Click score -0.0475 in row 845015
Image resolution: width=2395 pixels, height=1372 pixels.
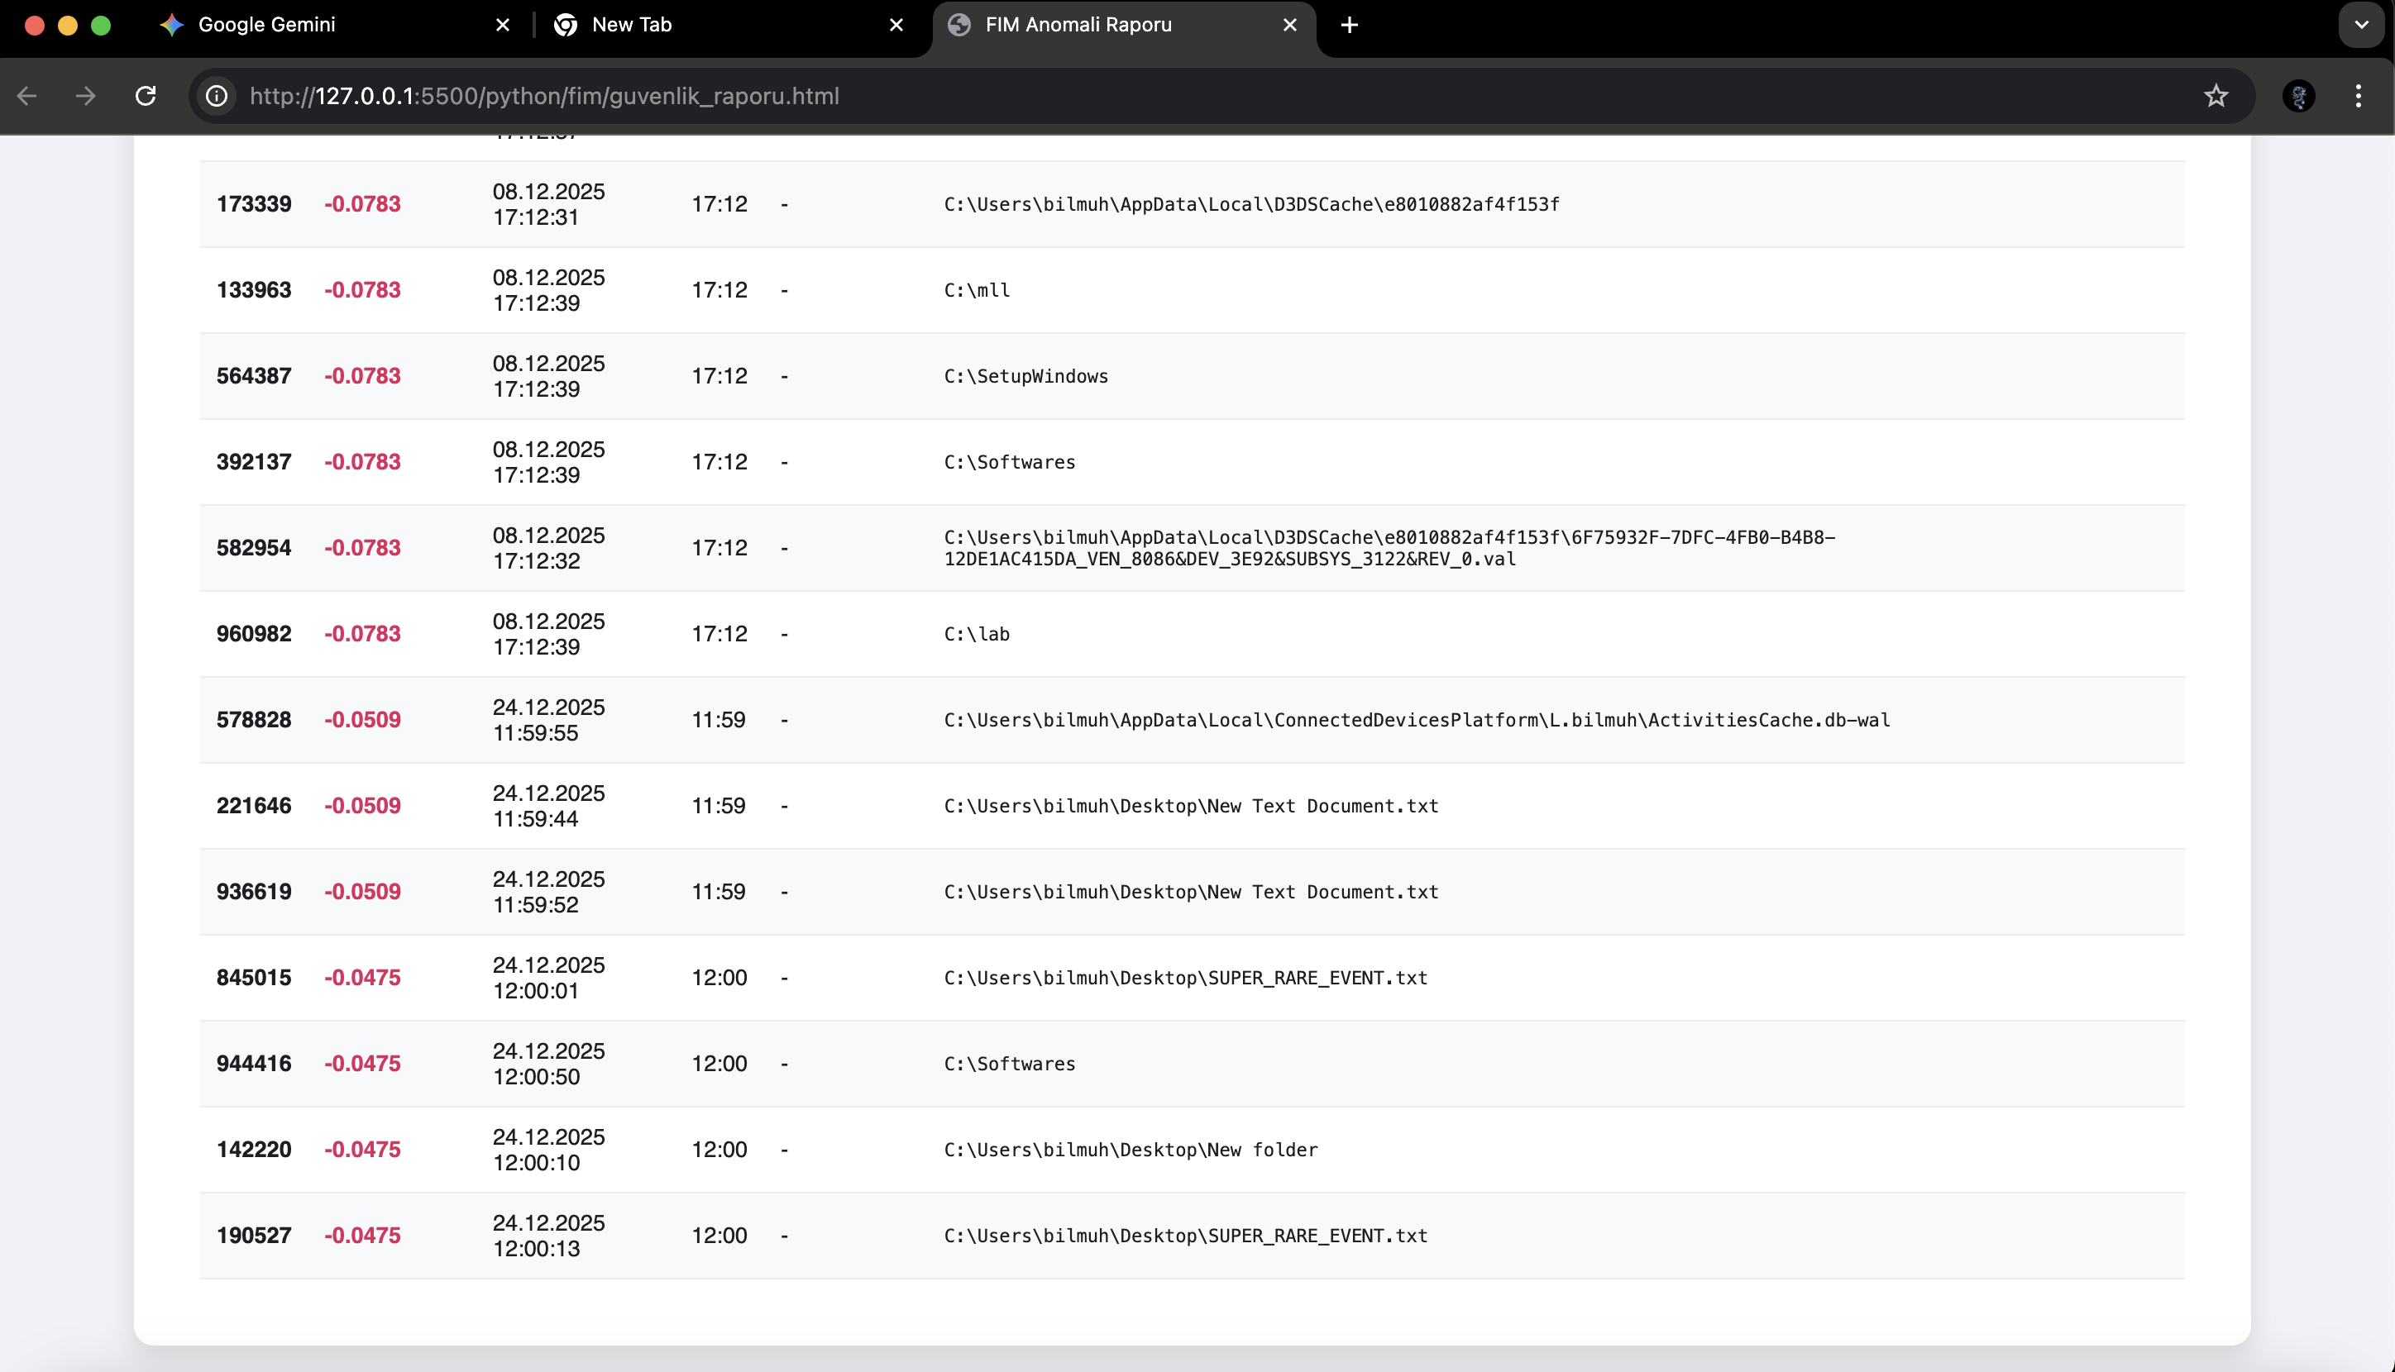[362, 978]
